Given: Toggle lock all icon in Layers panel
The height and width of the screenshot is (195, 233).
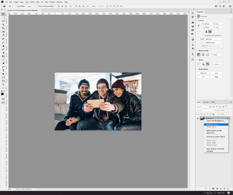Looking at the screenshot, I should (x=213, y=114).
